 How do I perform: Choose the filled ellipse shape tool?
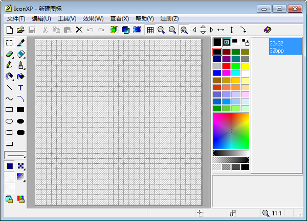click(x=21, y=121)
